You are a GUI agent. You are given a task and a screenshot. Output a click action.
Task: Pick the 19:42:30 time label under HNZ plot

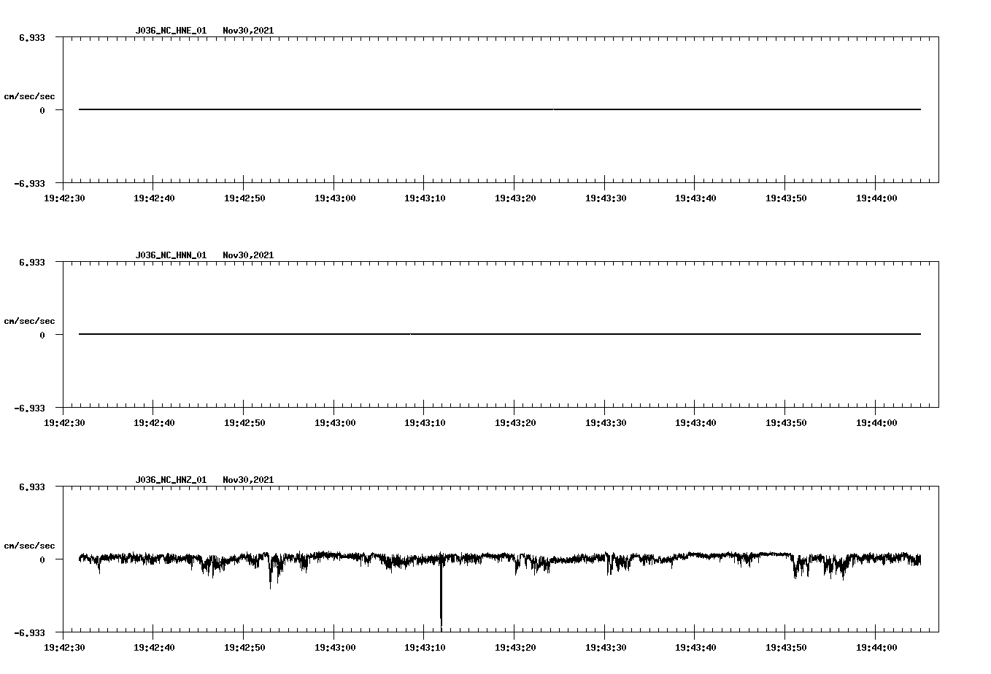pos(65,647)
